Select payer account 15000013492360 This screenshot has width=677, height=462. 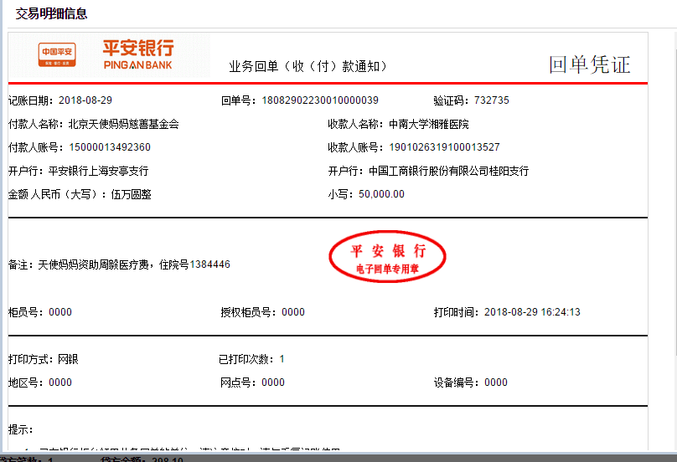(x=110, y=147)
